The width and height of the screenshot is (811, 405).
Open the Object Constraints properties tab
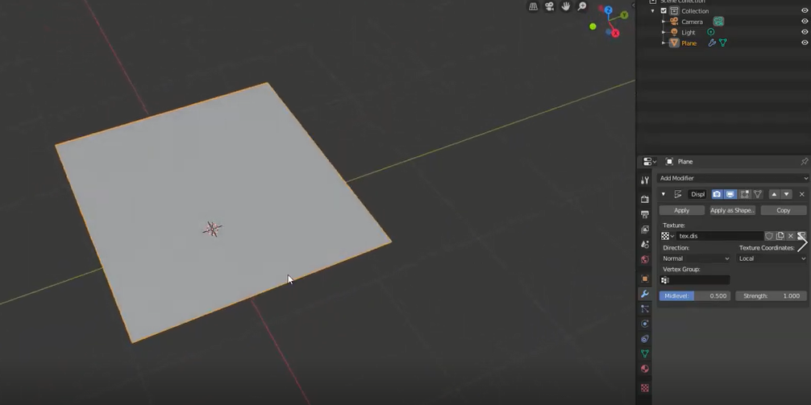(x=644, y=339)
